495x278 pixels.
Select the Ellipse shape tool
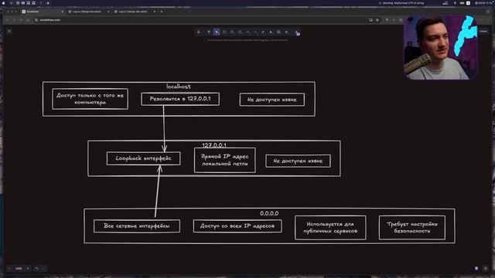tap(240, 32)
